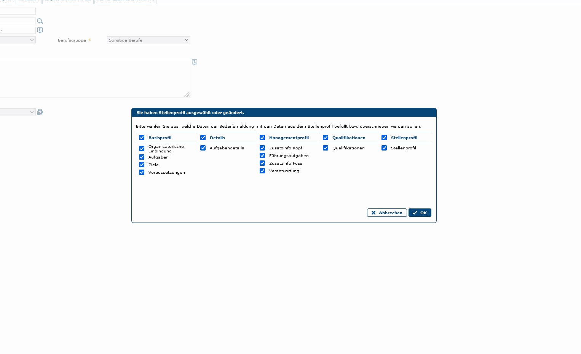Click the resize handle of the large text area
The width and height of the screenshot is (581, 354).
point(187,95)
